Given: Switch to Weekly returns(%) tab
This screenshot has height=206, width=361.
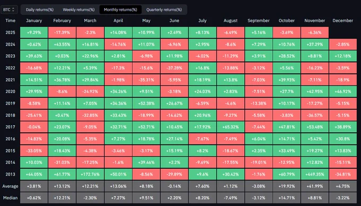Looking at the screenshot, I should pyautogui.click(x=79, y=10).
